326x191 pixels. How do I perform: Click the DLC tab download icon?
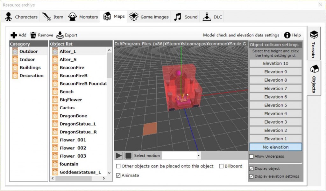point(207,17)
